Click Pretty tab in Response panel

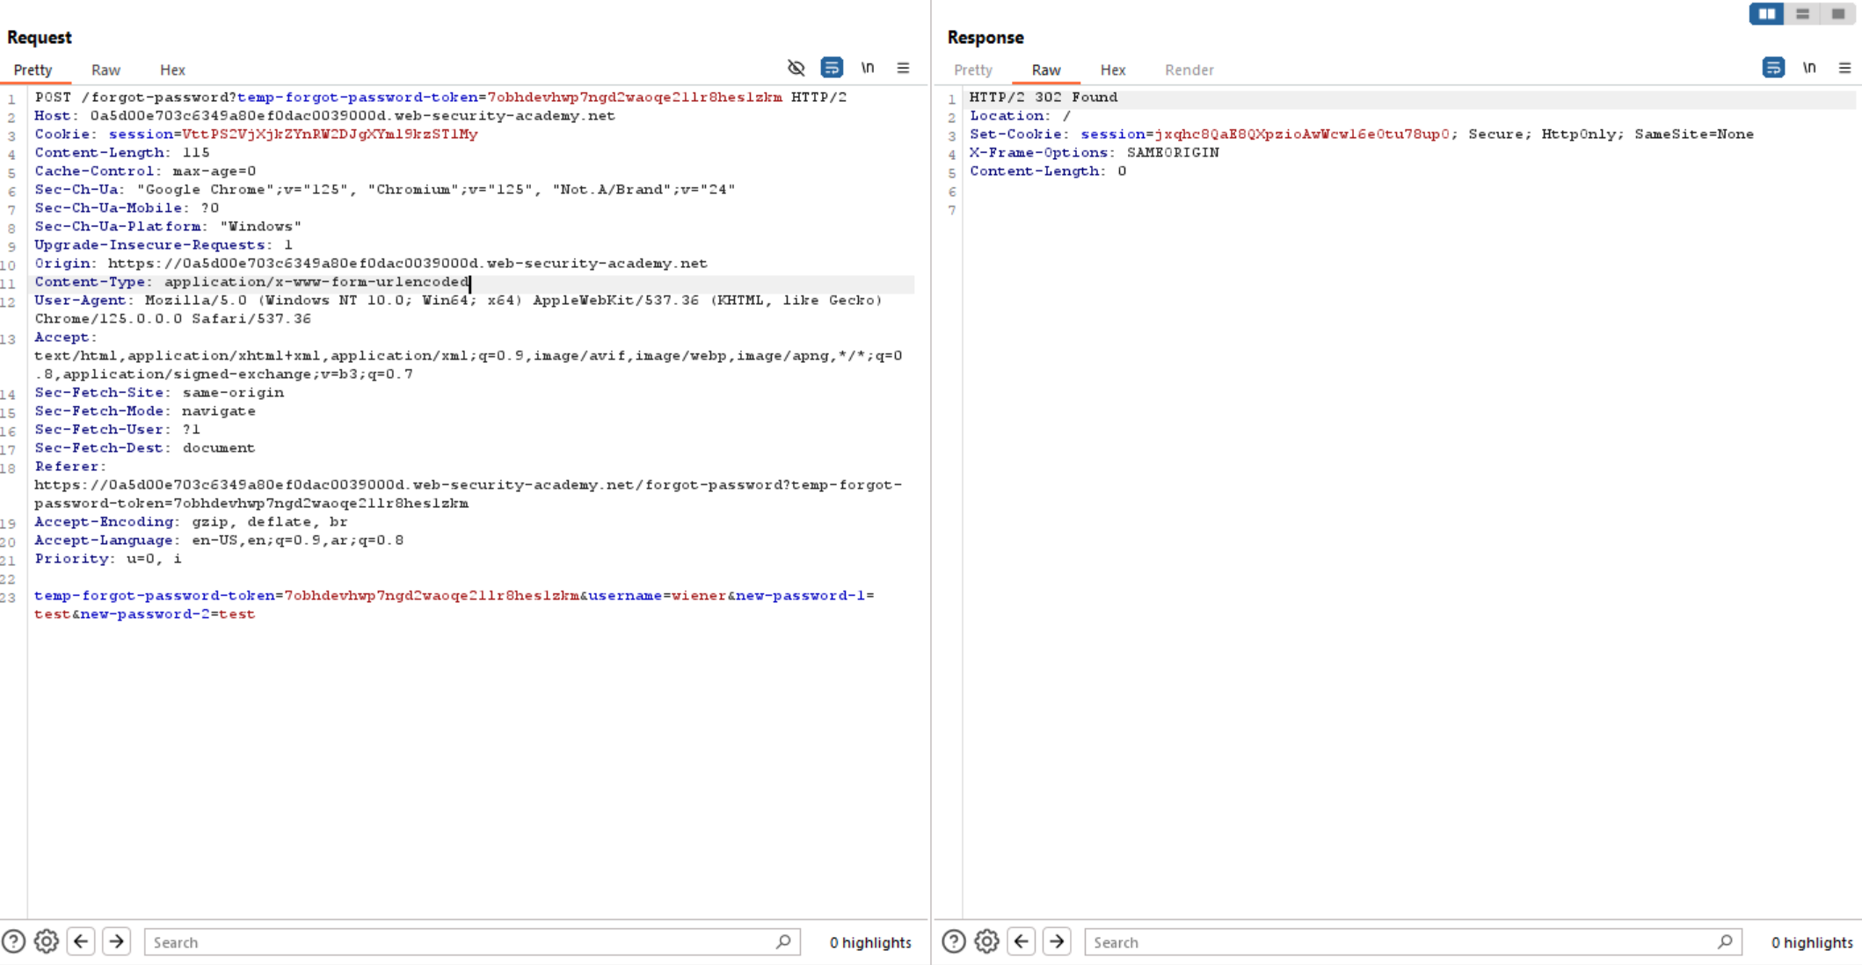pos(973,68)
